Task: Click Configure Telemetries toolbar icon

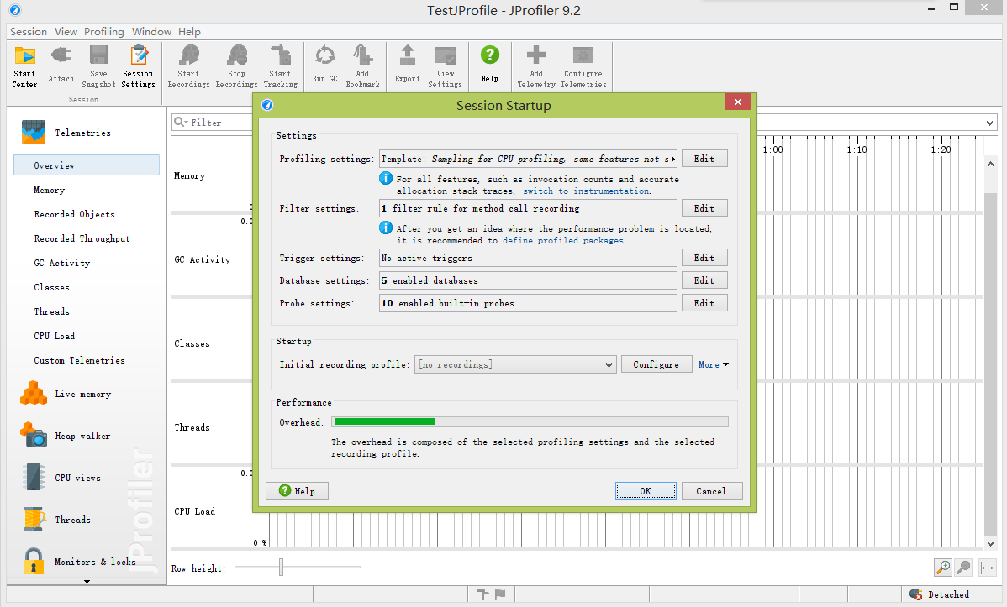Action: click(x=583, y=66)
